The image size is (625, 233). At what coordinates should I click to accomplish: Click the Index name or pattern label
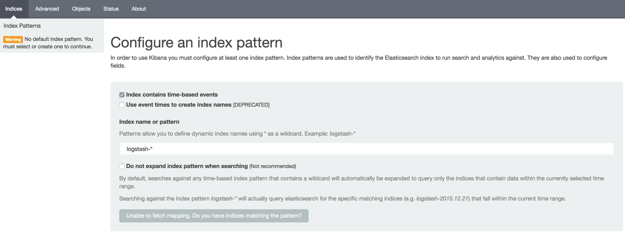tap(149, 122)
